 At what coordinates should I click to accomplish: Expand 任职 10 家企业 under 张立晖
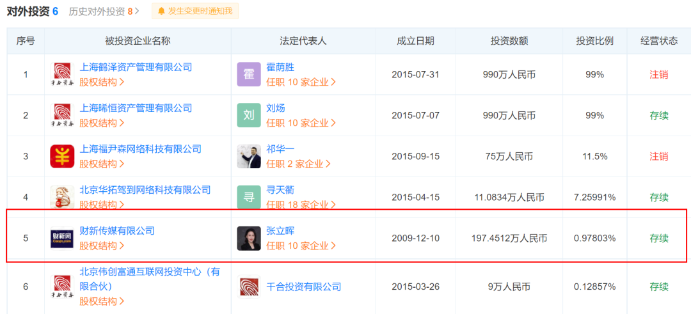click(x=301, y=246)
